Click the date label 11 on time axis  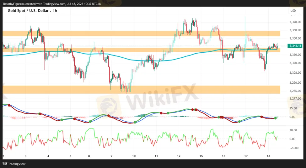[x=156, y=156]
